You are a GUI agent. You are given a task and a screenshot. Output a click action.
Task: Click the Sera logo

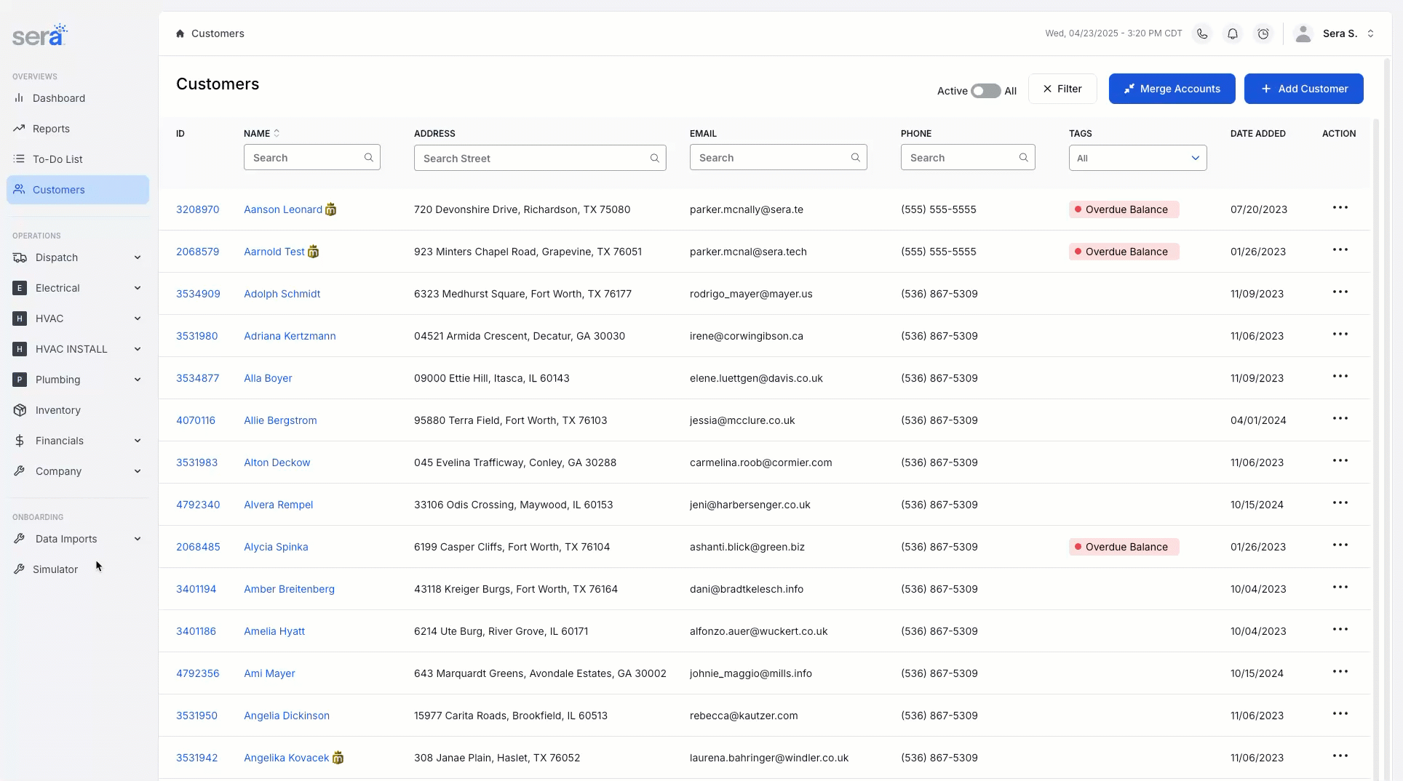coord(40,35)
